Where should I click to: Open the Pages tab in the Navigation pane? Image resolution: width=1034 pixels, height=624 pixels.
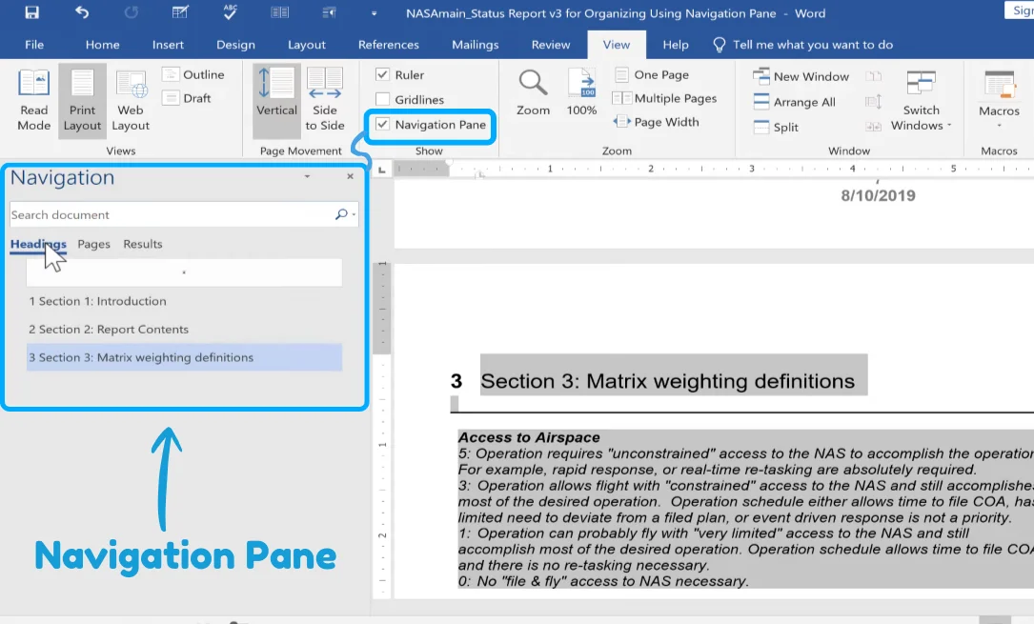pyautogui.click(x=93, y=244)
